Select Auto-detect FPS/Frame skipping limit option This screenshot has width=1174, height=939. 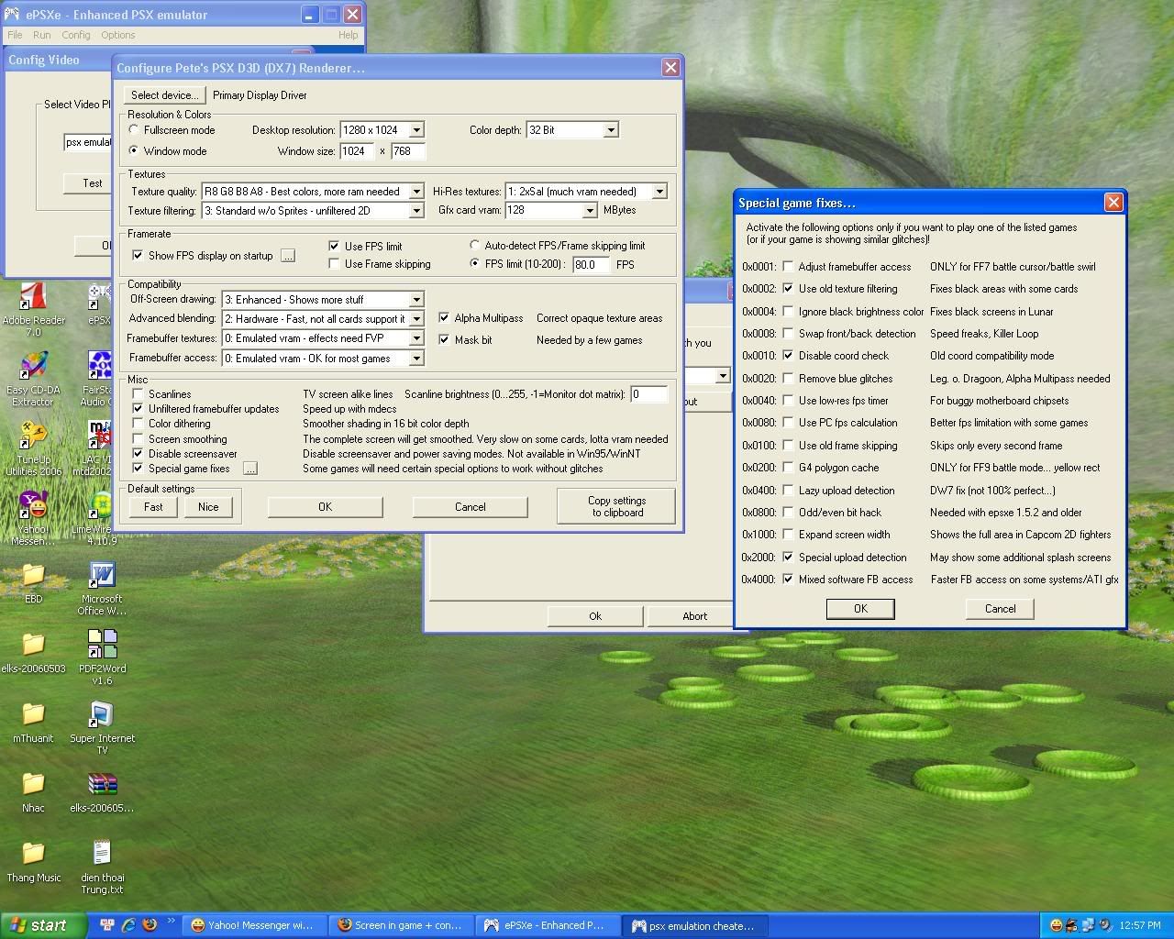[474, 246]
